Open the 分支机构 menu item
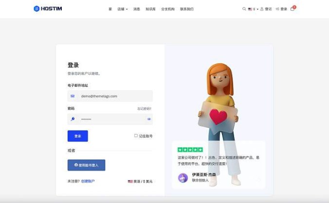 tap(168, 9)
